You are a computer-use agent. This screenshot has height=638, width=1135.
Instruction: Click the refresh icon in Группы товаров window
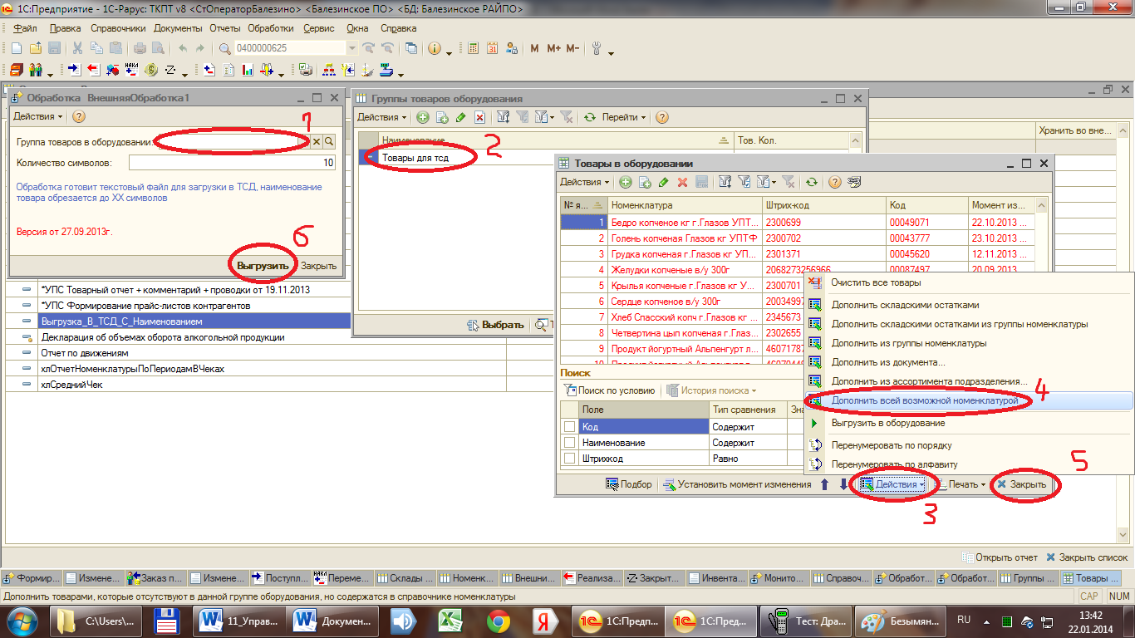[589, 117]
